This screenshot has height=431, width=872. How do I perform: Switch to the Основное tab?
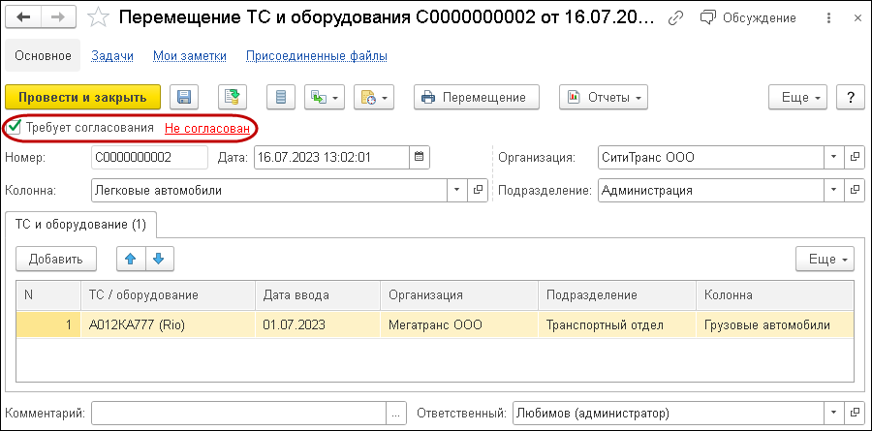[43, 55]
